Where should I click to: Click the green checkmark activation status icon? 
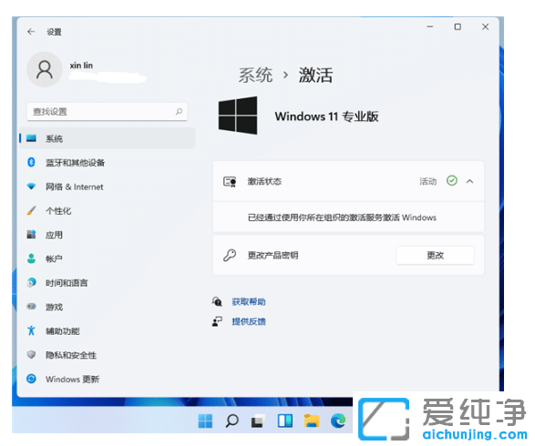click(x=452, y=180)
